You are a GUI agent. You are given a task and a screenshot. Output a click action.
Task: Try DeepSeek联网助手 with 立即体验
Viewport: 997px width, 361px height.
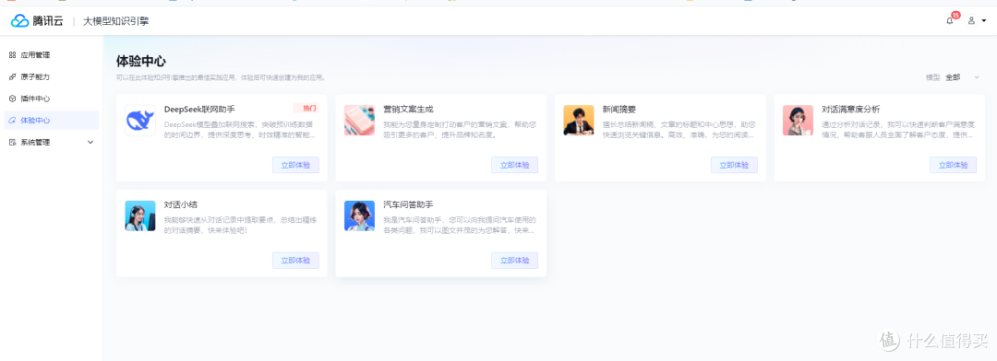[x=295, y=165]
